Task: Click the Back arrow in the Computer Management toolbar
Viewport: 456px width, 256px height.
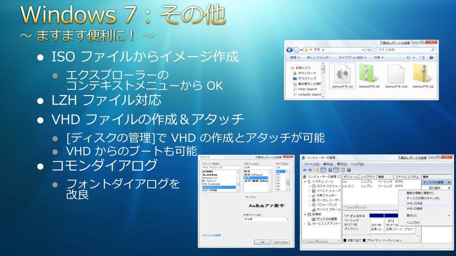Action: tap(305, 170)
